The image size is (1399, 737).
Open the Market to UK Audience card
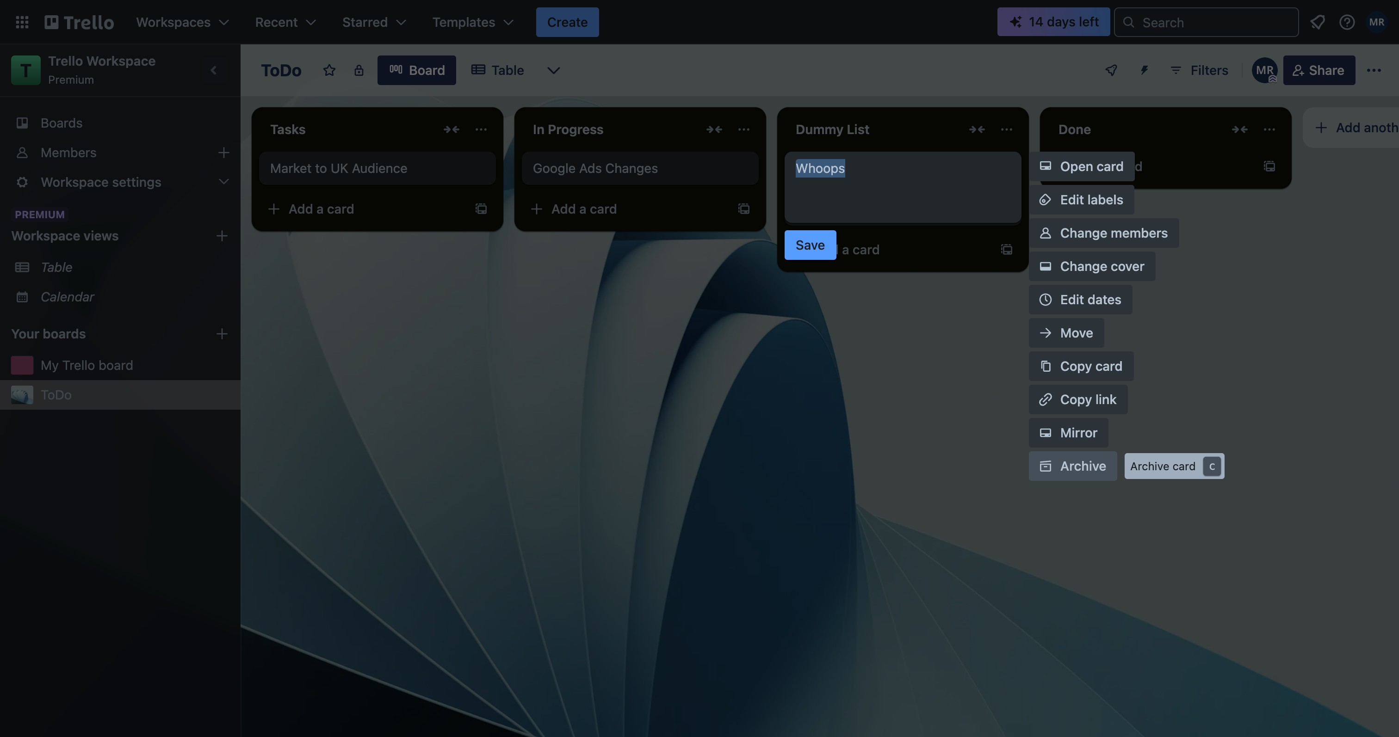point(378,168)
